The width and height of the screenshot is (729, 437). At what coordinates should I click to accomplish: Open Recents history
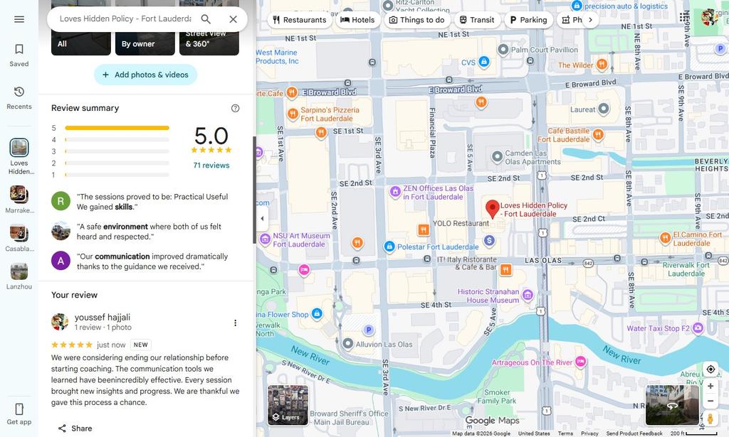click(19, 98)
